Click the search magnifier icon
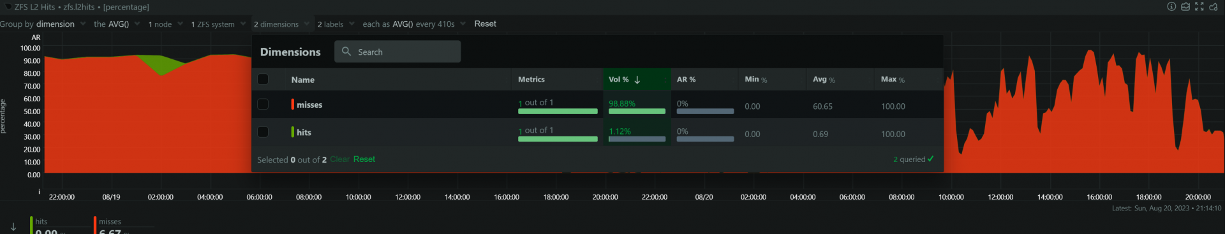This screenshot has height=234, width=1225. coord(346,52)
